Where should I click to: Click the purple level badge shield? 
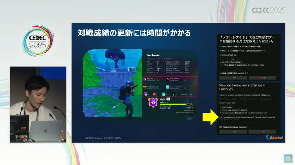point(153,102)
